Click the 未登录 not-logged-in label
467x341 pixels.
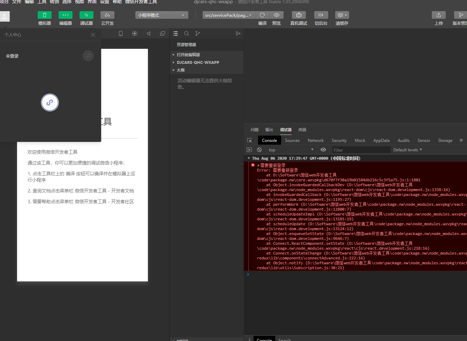pos(12,56)
